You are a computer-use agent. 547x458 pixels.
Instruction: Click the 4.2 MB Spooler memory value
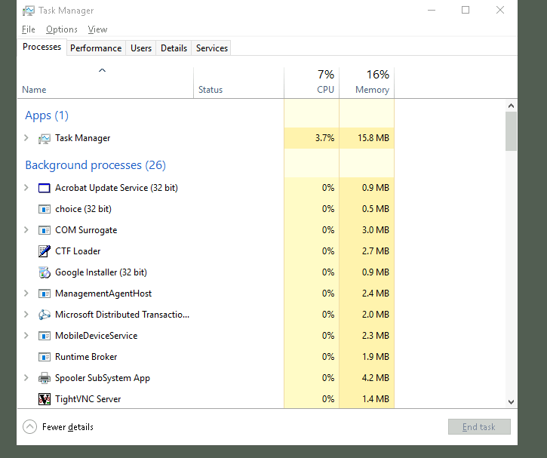376,378
